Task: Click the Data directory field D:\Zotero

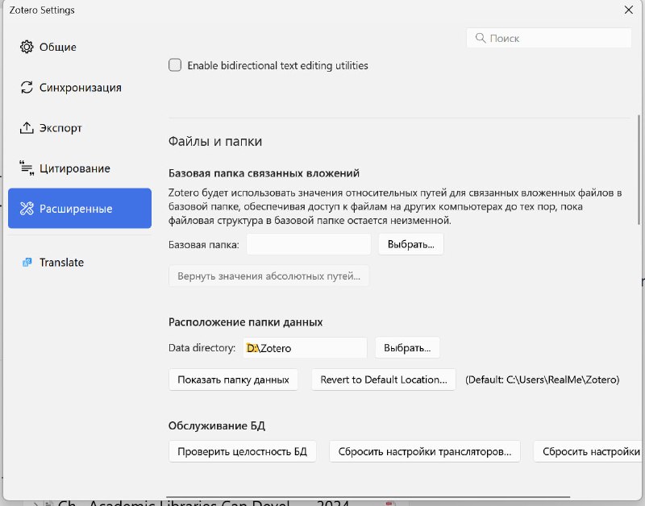Action: 305,348
